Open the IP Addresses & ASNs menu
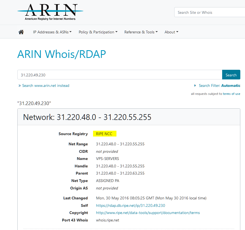 (52, 32)
